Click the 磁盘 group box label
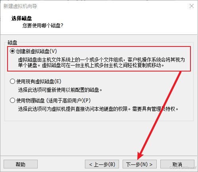 click(12, 43)
